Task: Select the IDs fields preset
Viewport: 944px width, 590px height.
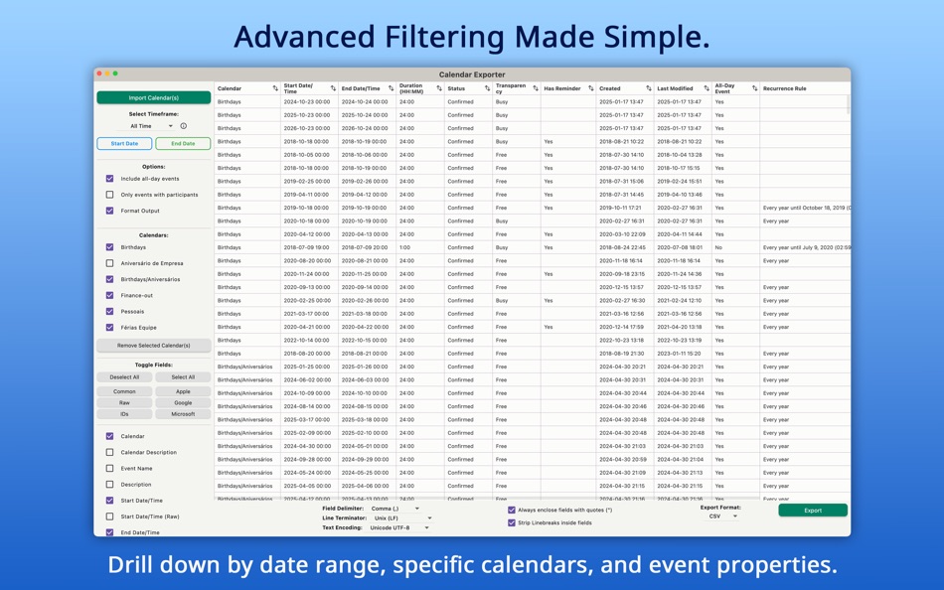Action: [124, 414]
